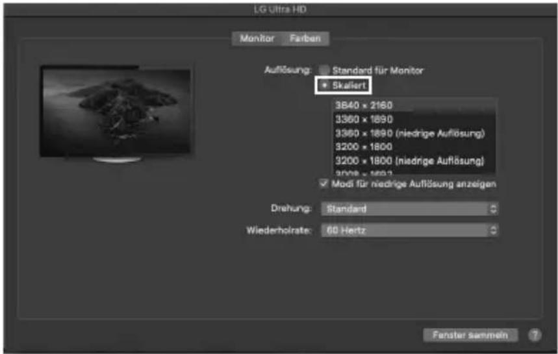Switch to the Farben tab

(x=305, y=38)
